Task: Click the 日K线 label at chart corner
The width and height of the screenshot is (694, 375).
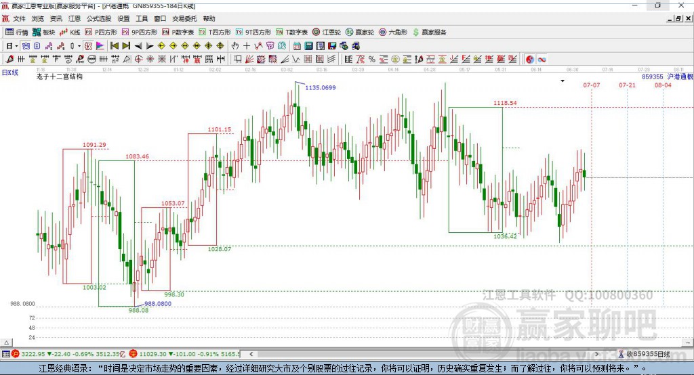Action: pyautogui.click(x=10, y=72)
